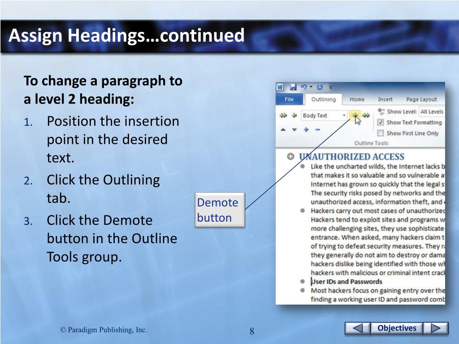Click the Demote right arrow button
Viewport: 459px width, 344px height.
click(x=355, y=115)
